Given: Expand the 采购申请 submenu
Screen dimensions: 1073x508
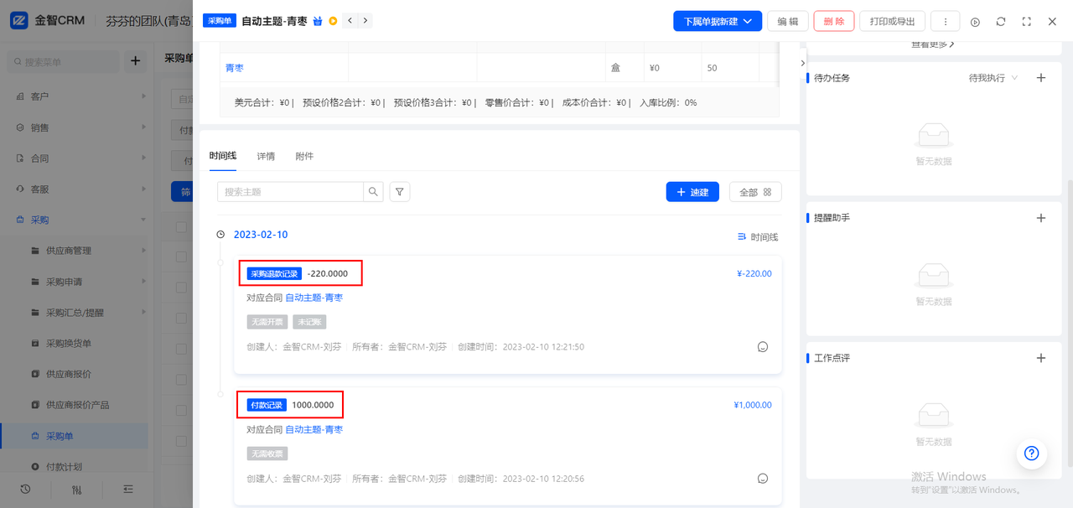Looking at the screenshot, I should 77,282.
